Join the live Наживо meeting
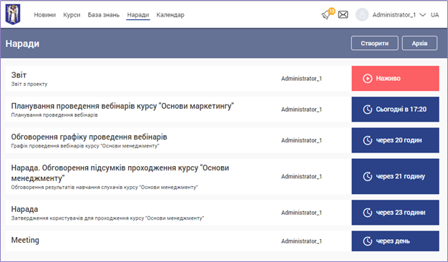 (x=395, y=78)
